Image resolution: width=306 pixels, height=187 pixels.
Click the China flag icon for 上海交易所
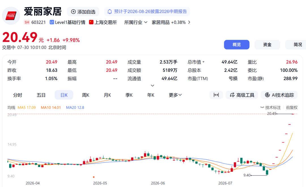[x=91, y=22]
